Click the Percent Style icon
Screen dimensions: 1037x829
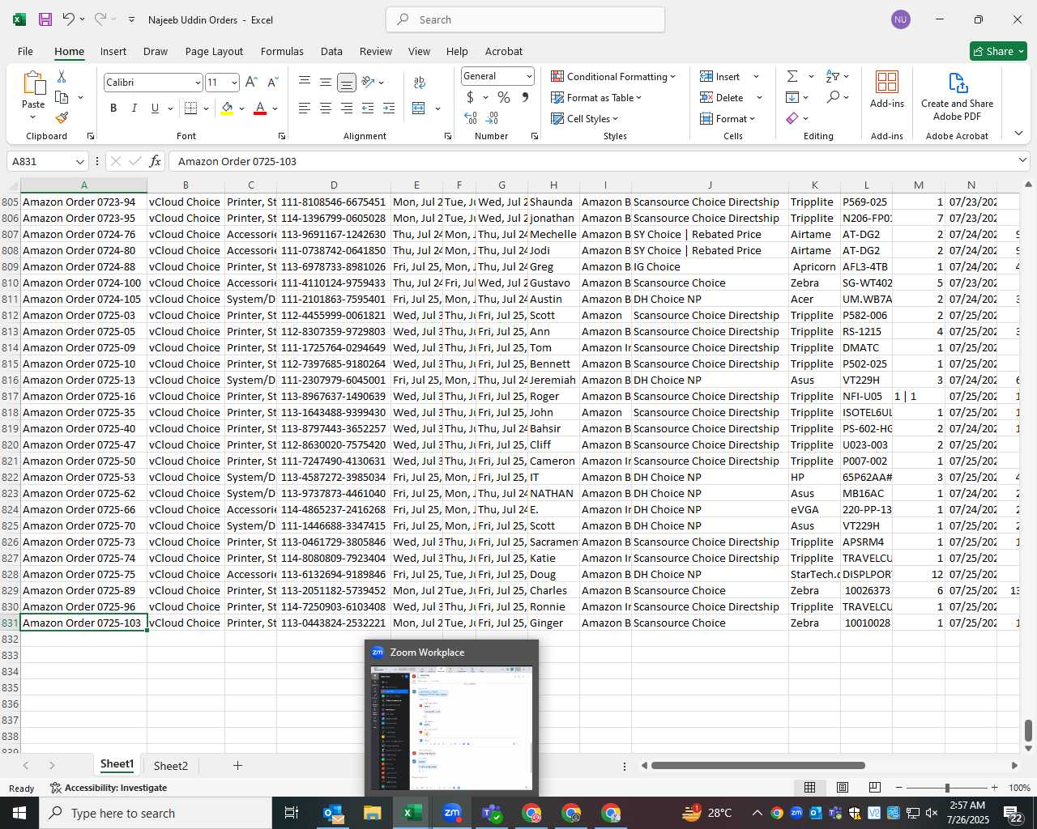click(504, 97)
